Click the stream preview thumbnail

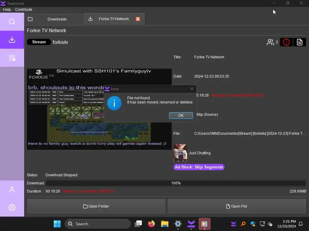[x=99, y=109]
